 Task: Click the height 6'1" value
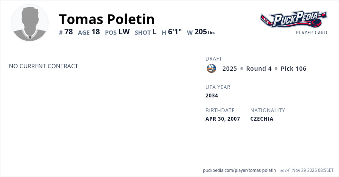coord(175,32)
